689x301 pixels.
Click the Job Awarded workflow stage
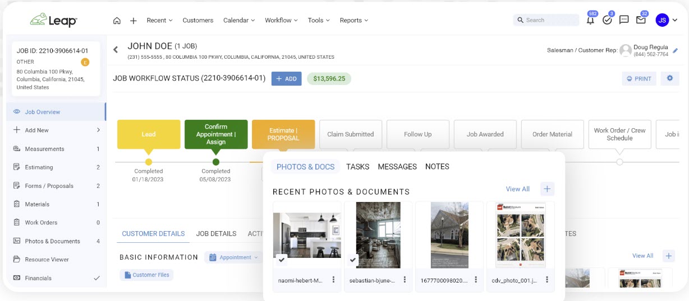tap(485, 134)
